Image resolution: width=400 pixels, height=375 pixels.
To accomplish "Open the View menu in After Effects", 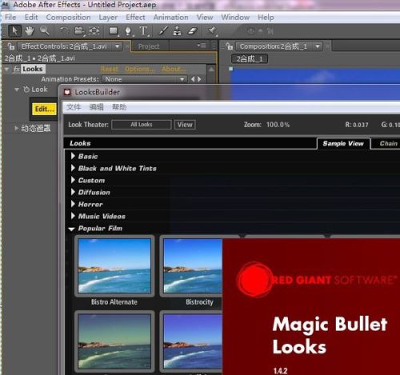I will pyautogui.click(x=205, y=18).
